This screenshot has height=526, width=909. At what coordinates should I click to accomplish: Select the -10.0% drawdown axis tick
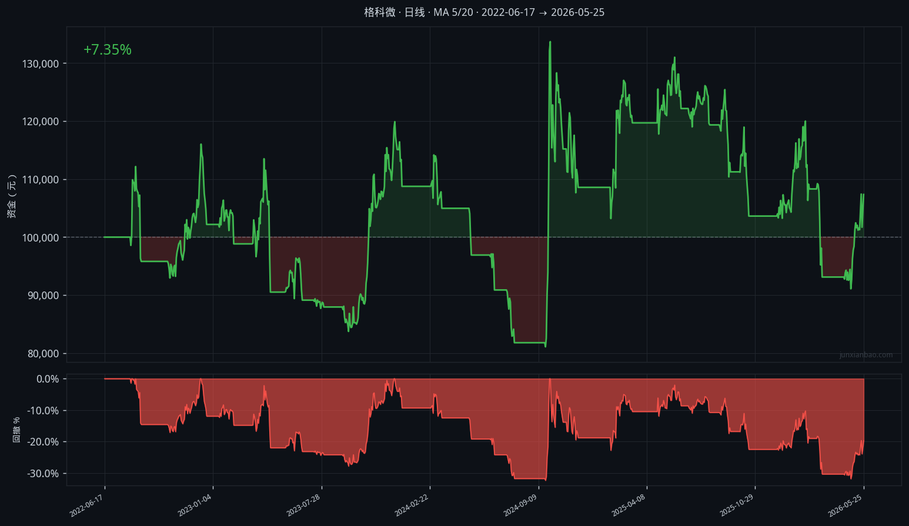[43, 411]
